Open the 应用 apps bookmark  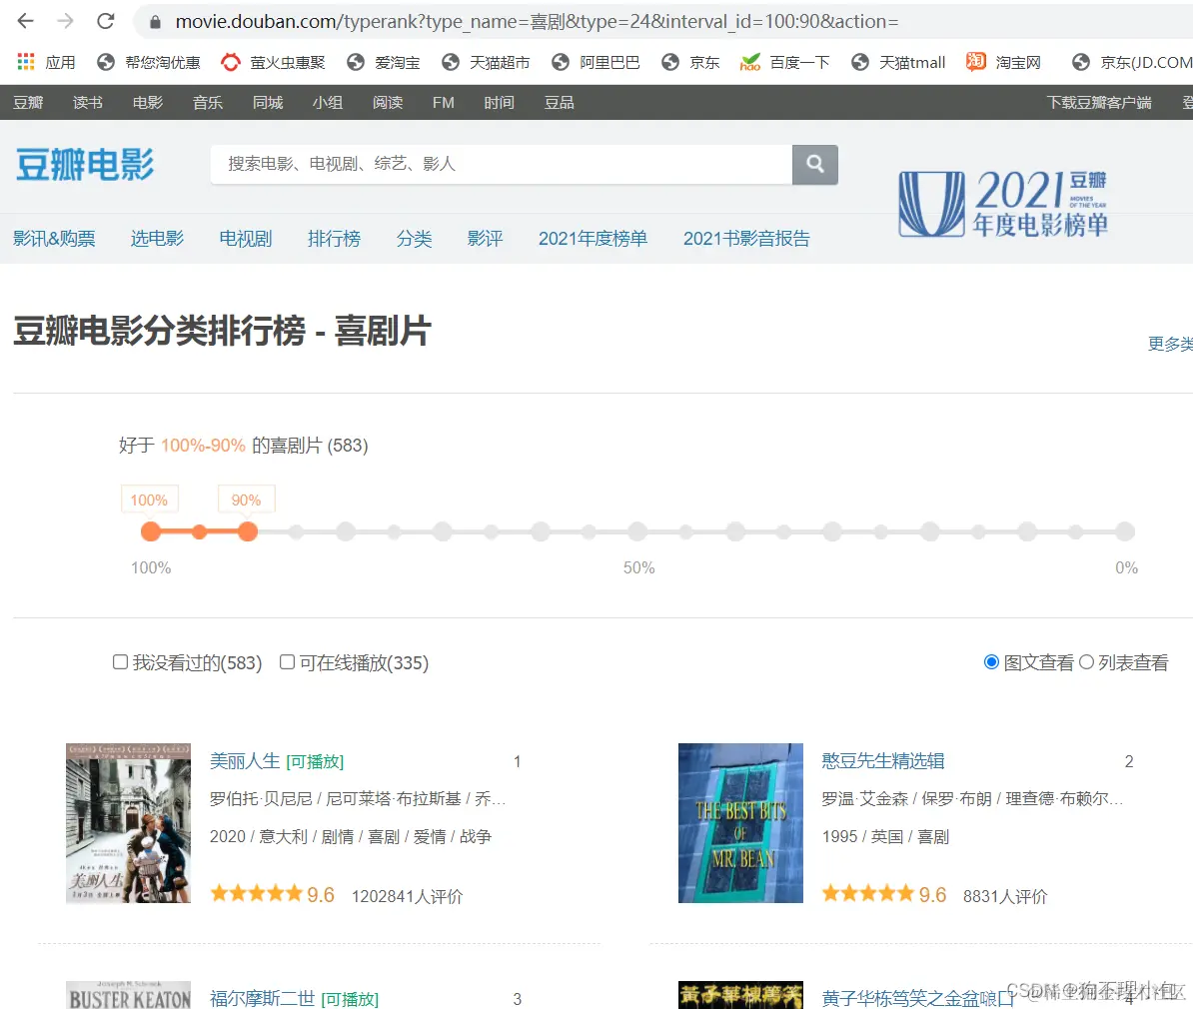pyautogui.click(x=46, y=62)
